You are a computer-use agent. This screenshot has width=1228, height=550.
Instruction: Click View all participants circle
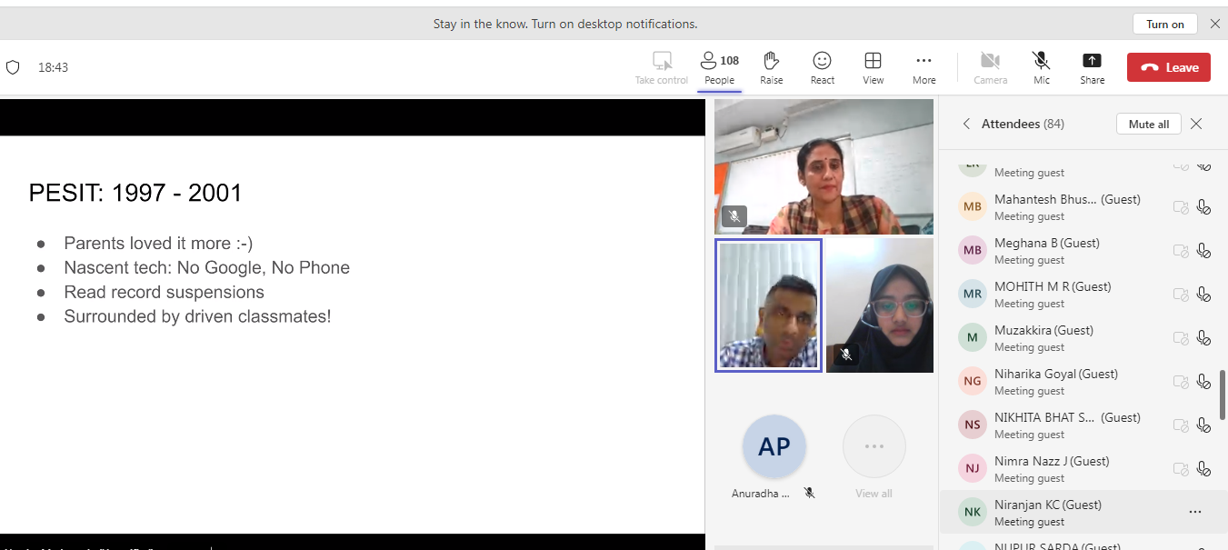(x=874, y=446)
